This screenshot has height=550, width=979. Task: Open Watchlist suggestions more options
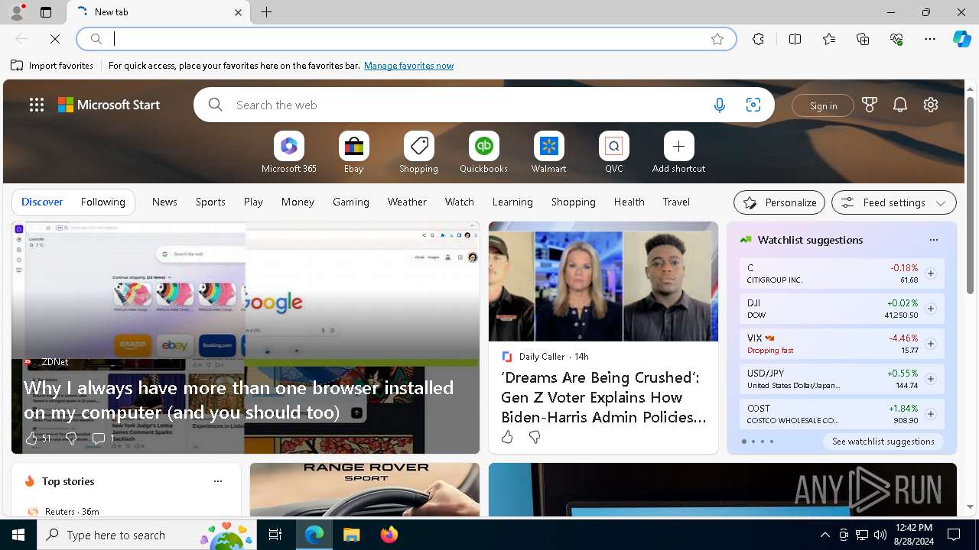click(933, 240)
